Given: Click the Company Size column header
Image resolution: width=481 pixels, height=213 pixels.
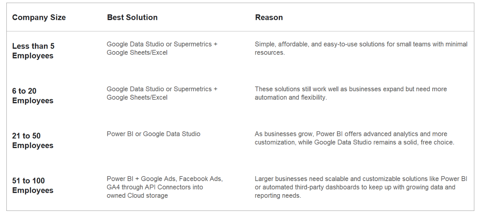Looking at the screenshot, I should (x=39, y=18).
